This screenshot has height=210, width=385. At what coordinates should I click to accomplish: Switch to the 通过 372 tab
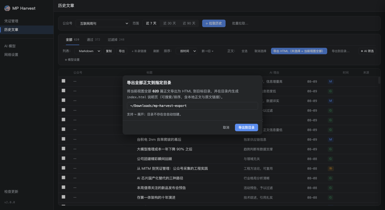pos(93,40)
